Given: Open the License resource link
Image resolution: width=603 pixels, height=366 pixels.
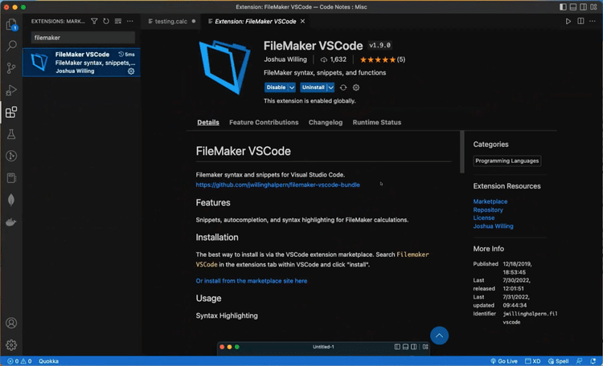Looking at the screenshot, I should [x=484, y=218].
